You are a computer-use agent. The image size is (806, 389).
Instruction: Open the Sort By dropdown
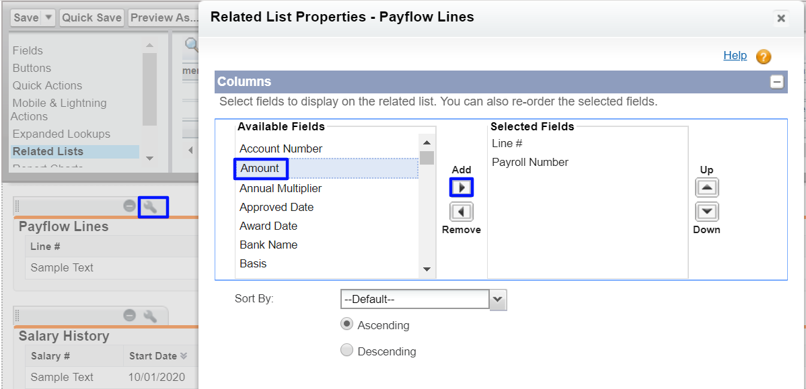[x=497, y=300]
